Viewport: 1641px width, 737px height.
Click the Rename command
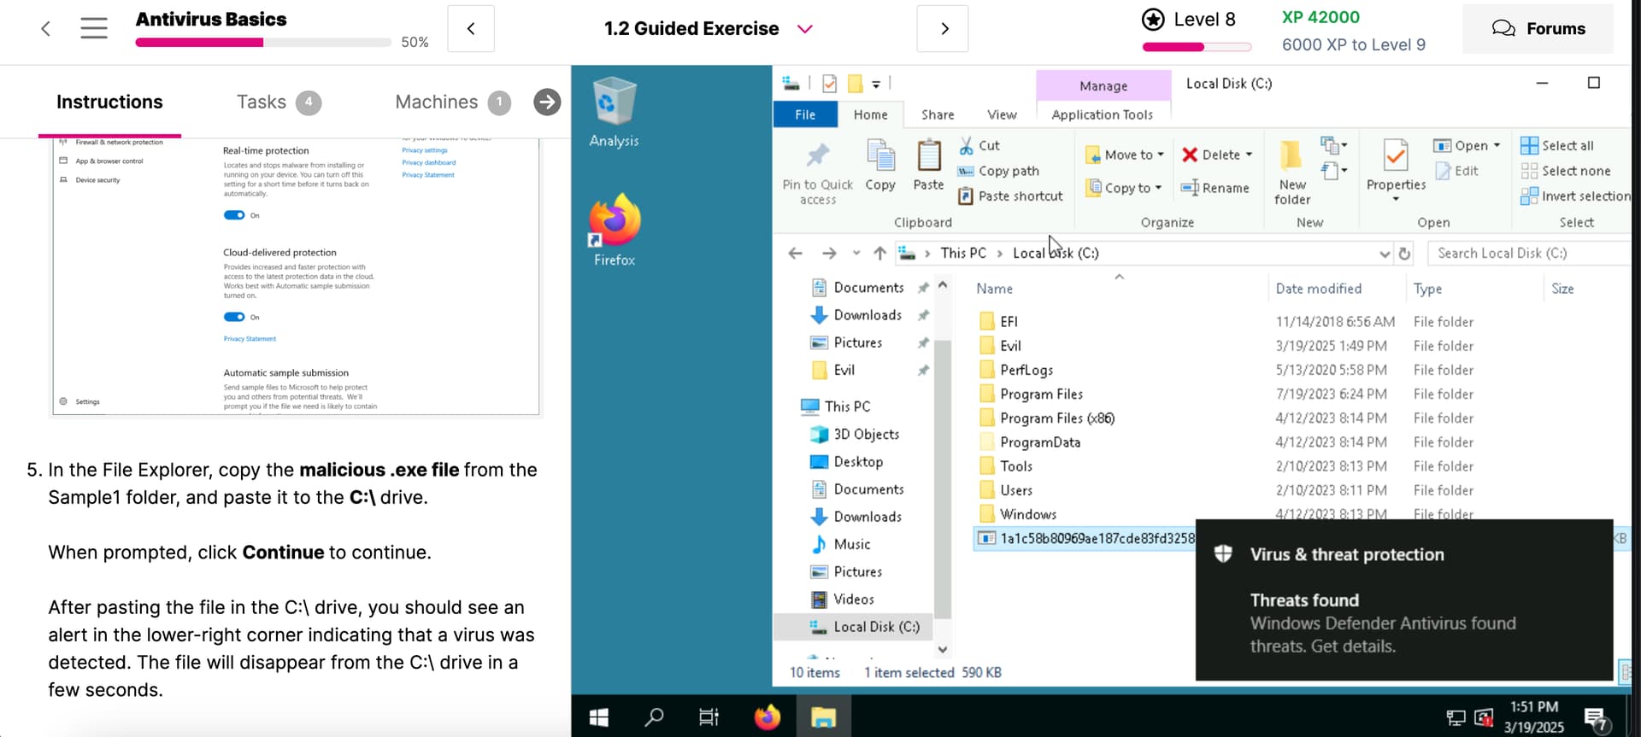click(x=1215, y=188)
